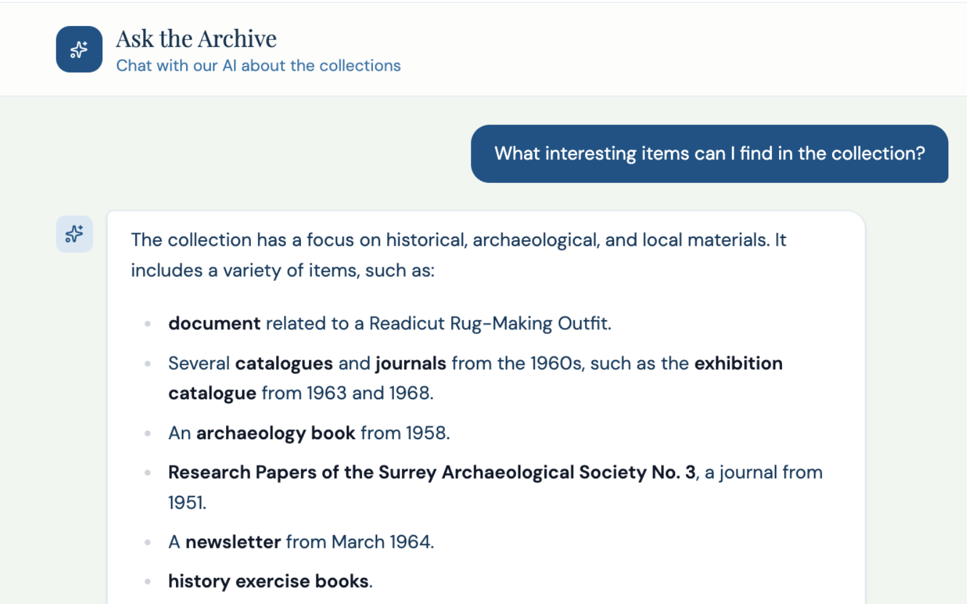Click the "March 1964" date text
The width and height of the screenshot is (967, 604).
tap(381, 542)
